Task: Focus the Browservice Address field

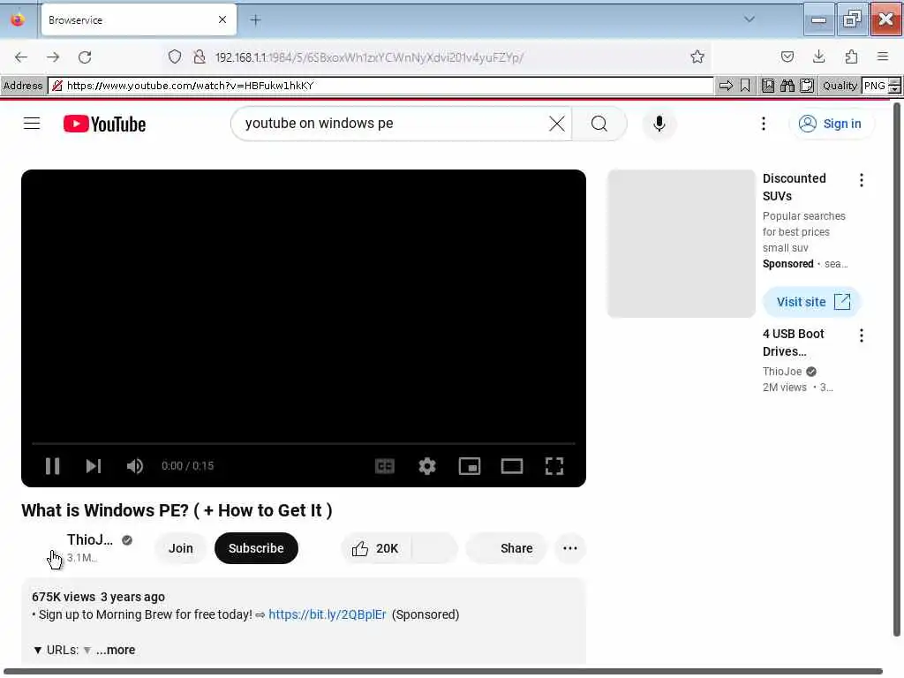Action: tap(380, 86)
